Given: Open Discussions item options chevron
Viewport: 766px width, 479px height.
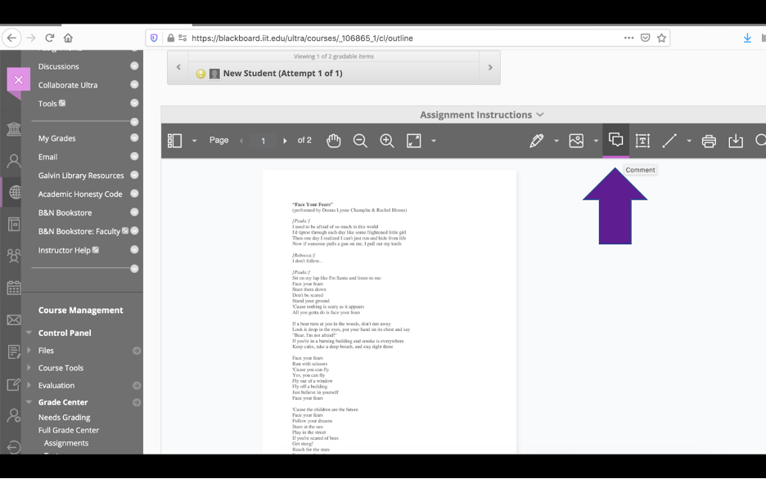Looking at the screenshot, I should pyautogui.click(x=134, y=66).
